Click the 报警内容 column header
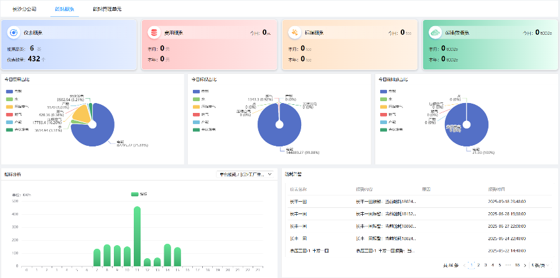Image resolution: width=560 pixels, height=278 pixels. click(x=365, y=189)
